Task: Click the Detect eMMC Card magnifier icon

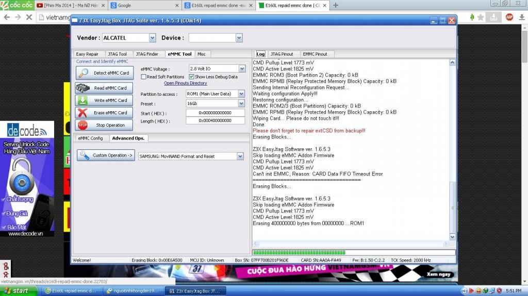Action: coord(84,73)
